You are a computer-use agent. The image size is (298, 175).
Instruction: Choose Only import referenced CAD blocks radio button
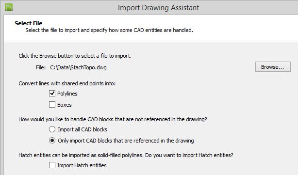[x=52, y=141]
